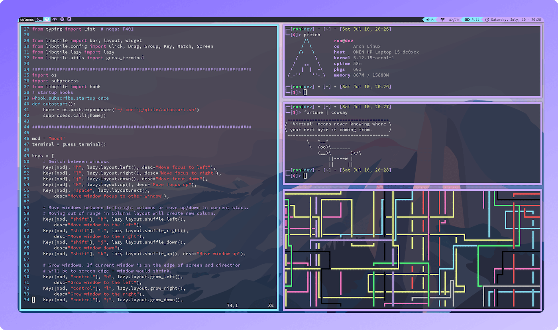This screenshot has height=330, width=558.
Task: Click the round web-patterned workspace icon
Action: point(62,19)
